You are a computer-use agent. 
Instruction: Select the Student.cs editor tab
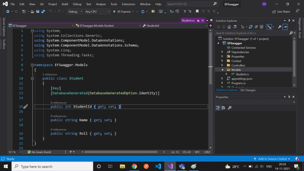pyautogui.click(x=188, y=20)
